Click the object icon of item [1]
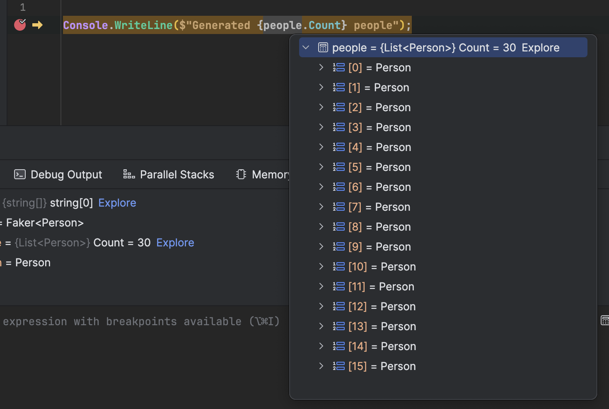The image size is (609, 409). (x=338, y=88)
